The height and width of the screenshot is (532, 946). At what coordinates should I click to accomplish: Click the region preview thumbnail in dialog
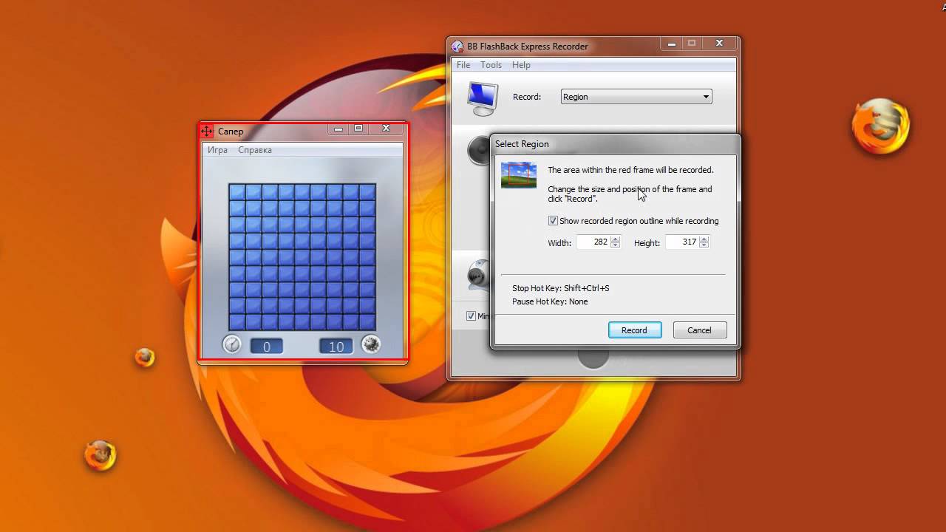tap(519, 175)
